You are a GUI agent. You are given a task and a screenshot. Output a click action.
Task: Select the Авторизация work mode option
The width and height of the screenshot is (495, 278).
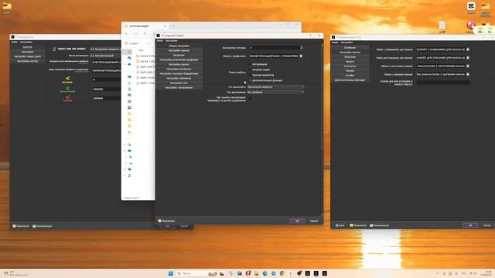click(258, 64)
